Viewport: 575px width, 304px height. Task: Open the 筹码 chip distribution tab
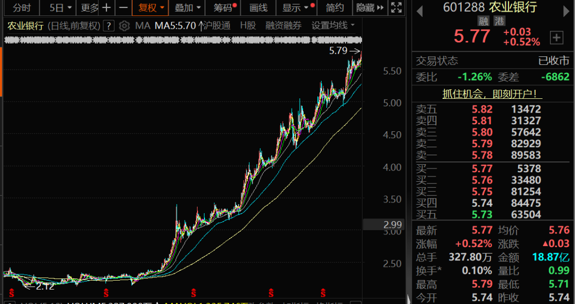coord(224,7)
